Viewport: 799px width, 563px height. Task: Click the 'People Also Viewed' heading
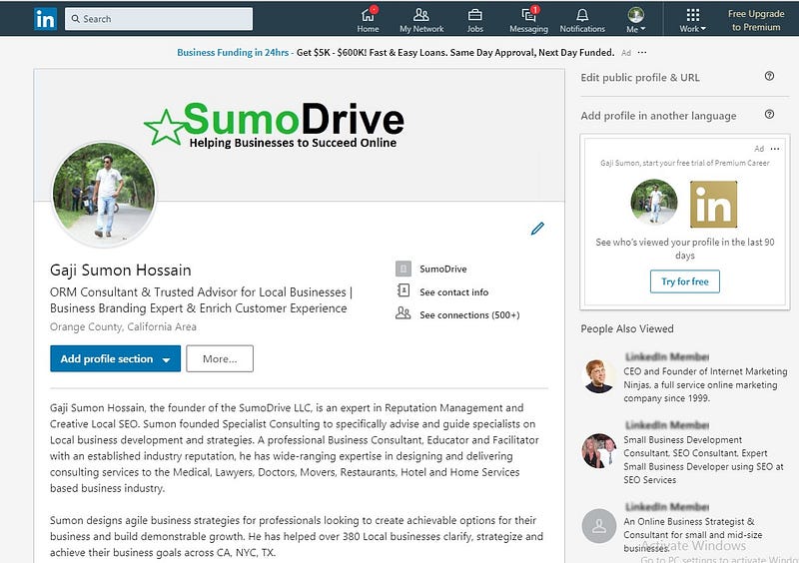pyautogui.click(x=627, y=328)
